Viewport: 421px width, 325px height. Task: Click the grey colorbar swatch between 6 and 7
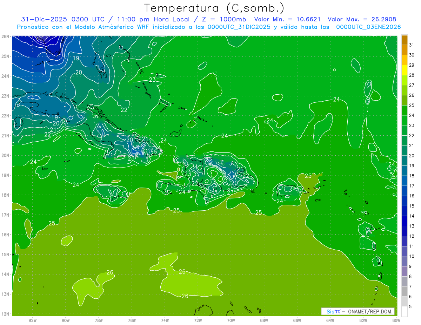[405, 292]
